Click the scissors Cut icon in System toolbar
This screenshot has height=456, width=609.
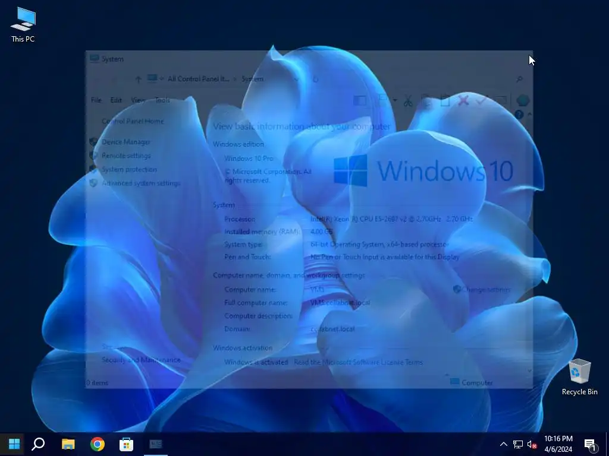click(x=407, y=101)
